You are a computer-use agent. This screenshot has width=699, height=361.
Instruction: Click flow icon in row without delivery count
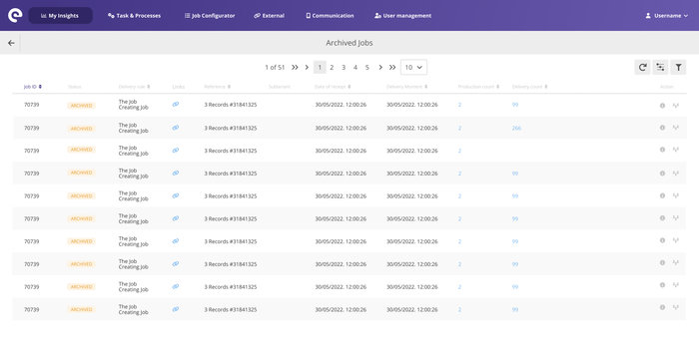tap(676, 150)
